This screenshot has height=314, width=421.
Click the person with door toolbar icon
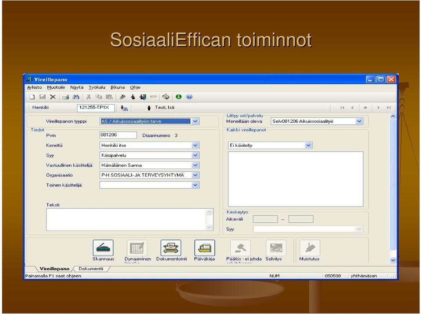[x=143, y=97]
